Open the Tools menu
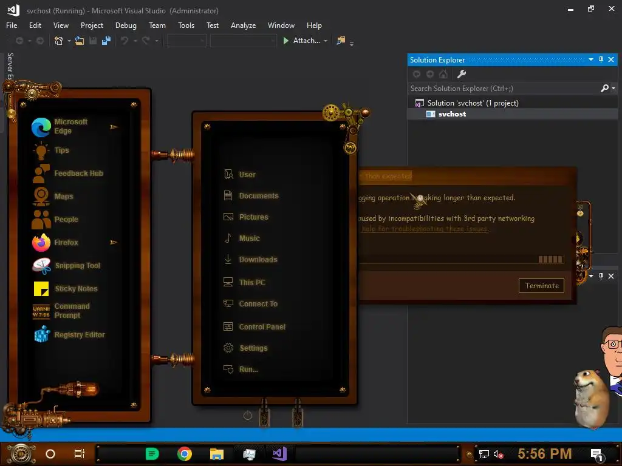The image size is (622, 466). (x=186, y=25)
